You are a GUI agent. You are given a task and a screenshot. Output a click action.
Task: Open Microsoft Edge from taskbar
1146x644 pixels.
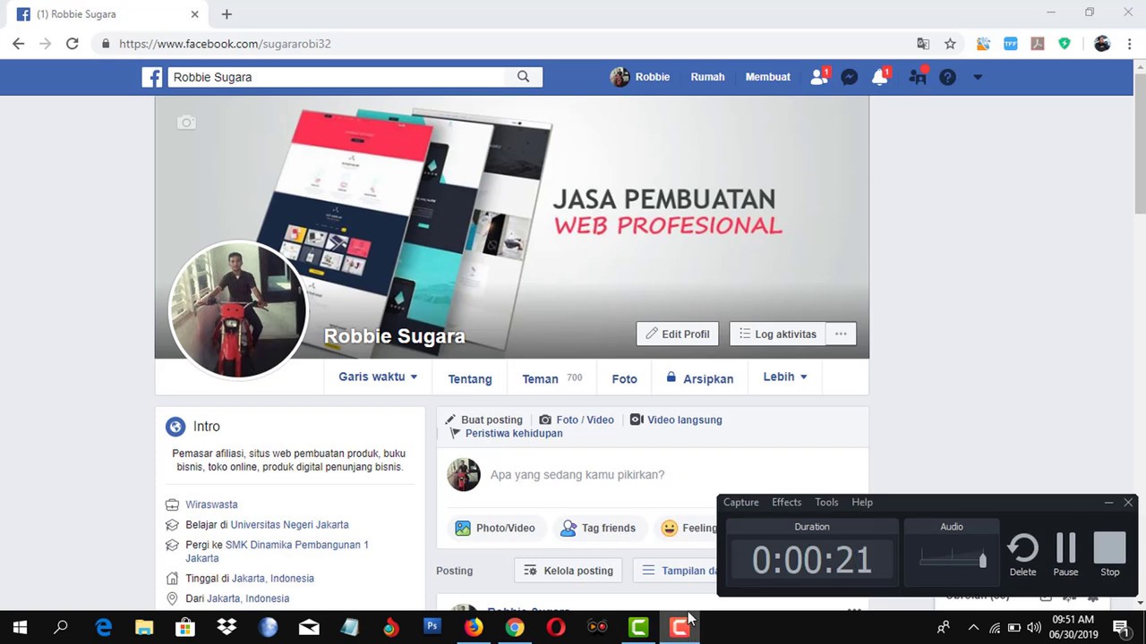click(x=104, y=628)
